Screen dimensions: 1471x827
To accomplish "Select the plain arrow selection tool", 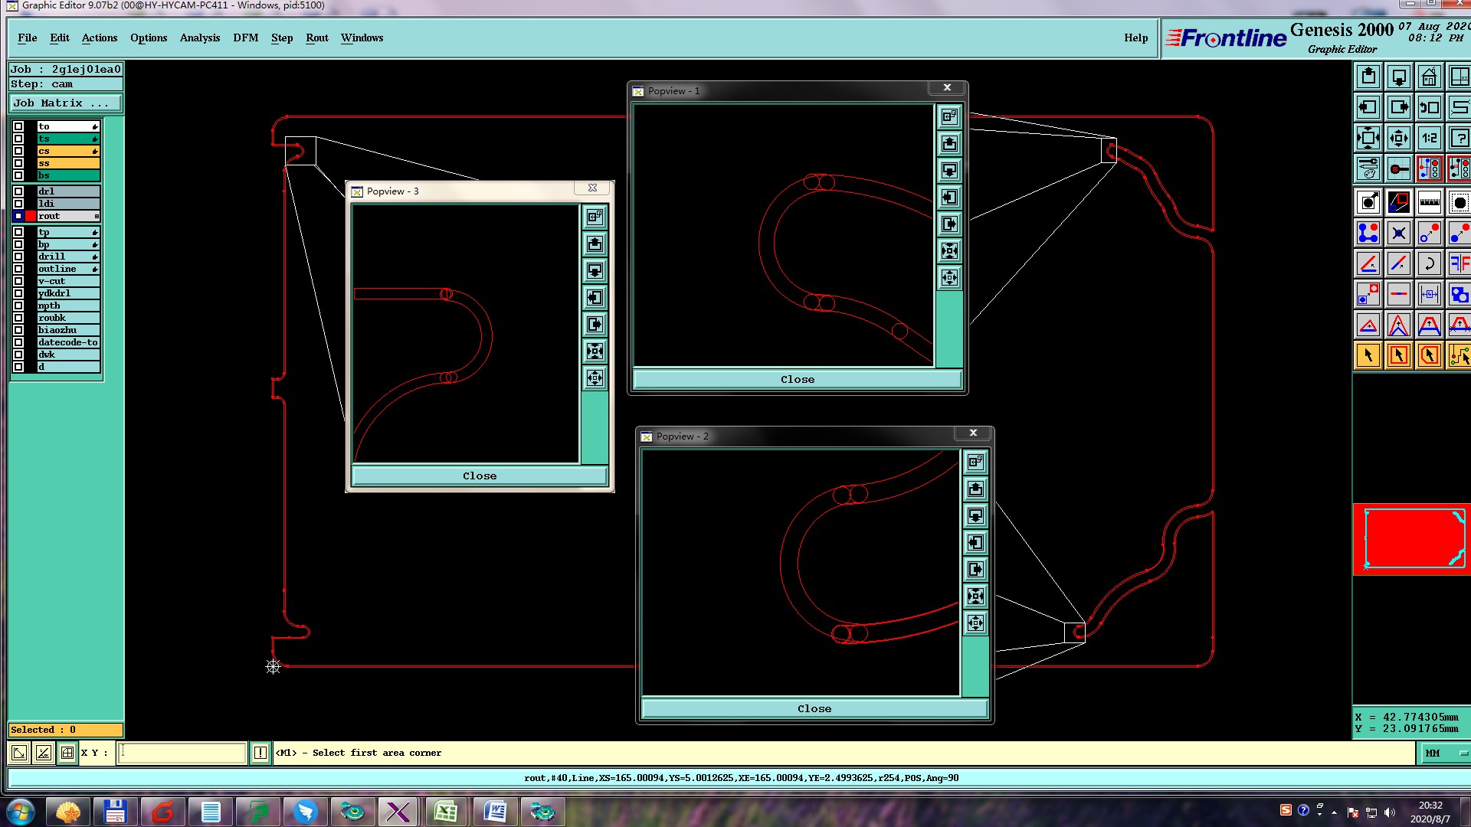I will click(1368, 355).
